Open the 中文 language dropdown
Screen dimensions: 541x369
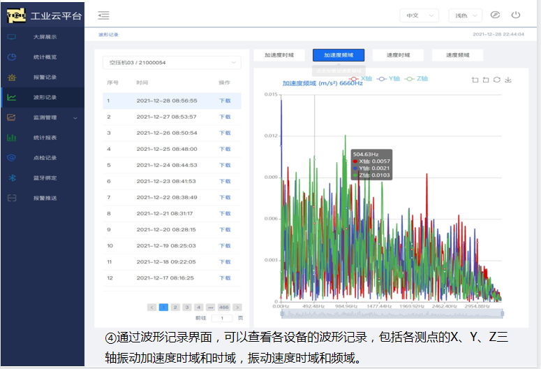pos(419,15)
